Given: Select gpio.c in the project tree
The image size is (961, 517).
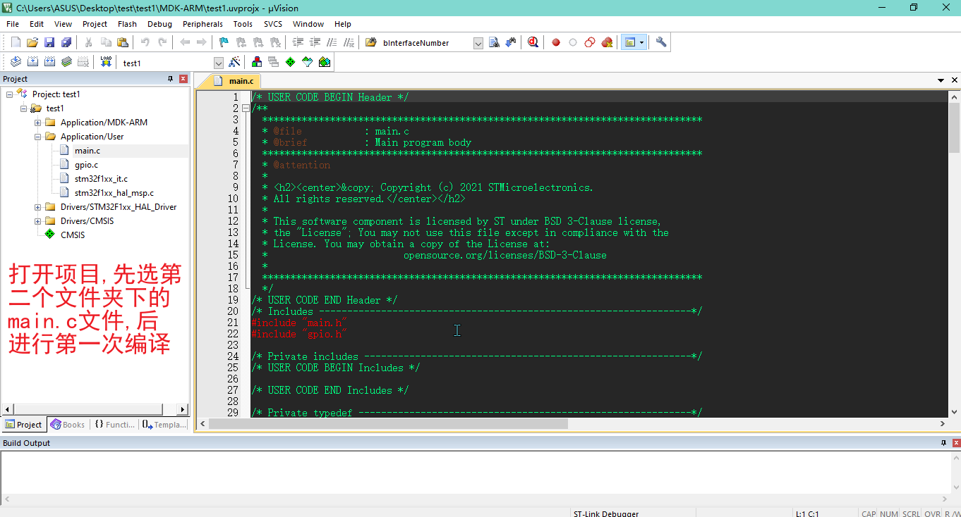Looking at the screenshot, I should (x=87, y=165).
